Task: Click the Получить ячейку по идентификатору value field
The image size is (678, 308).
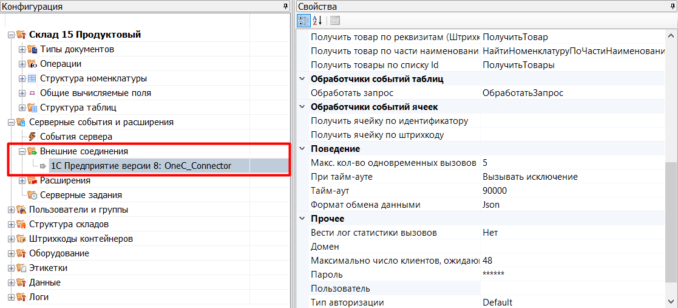Action: [572, 121]
